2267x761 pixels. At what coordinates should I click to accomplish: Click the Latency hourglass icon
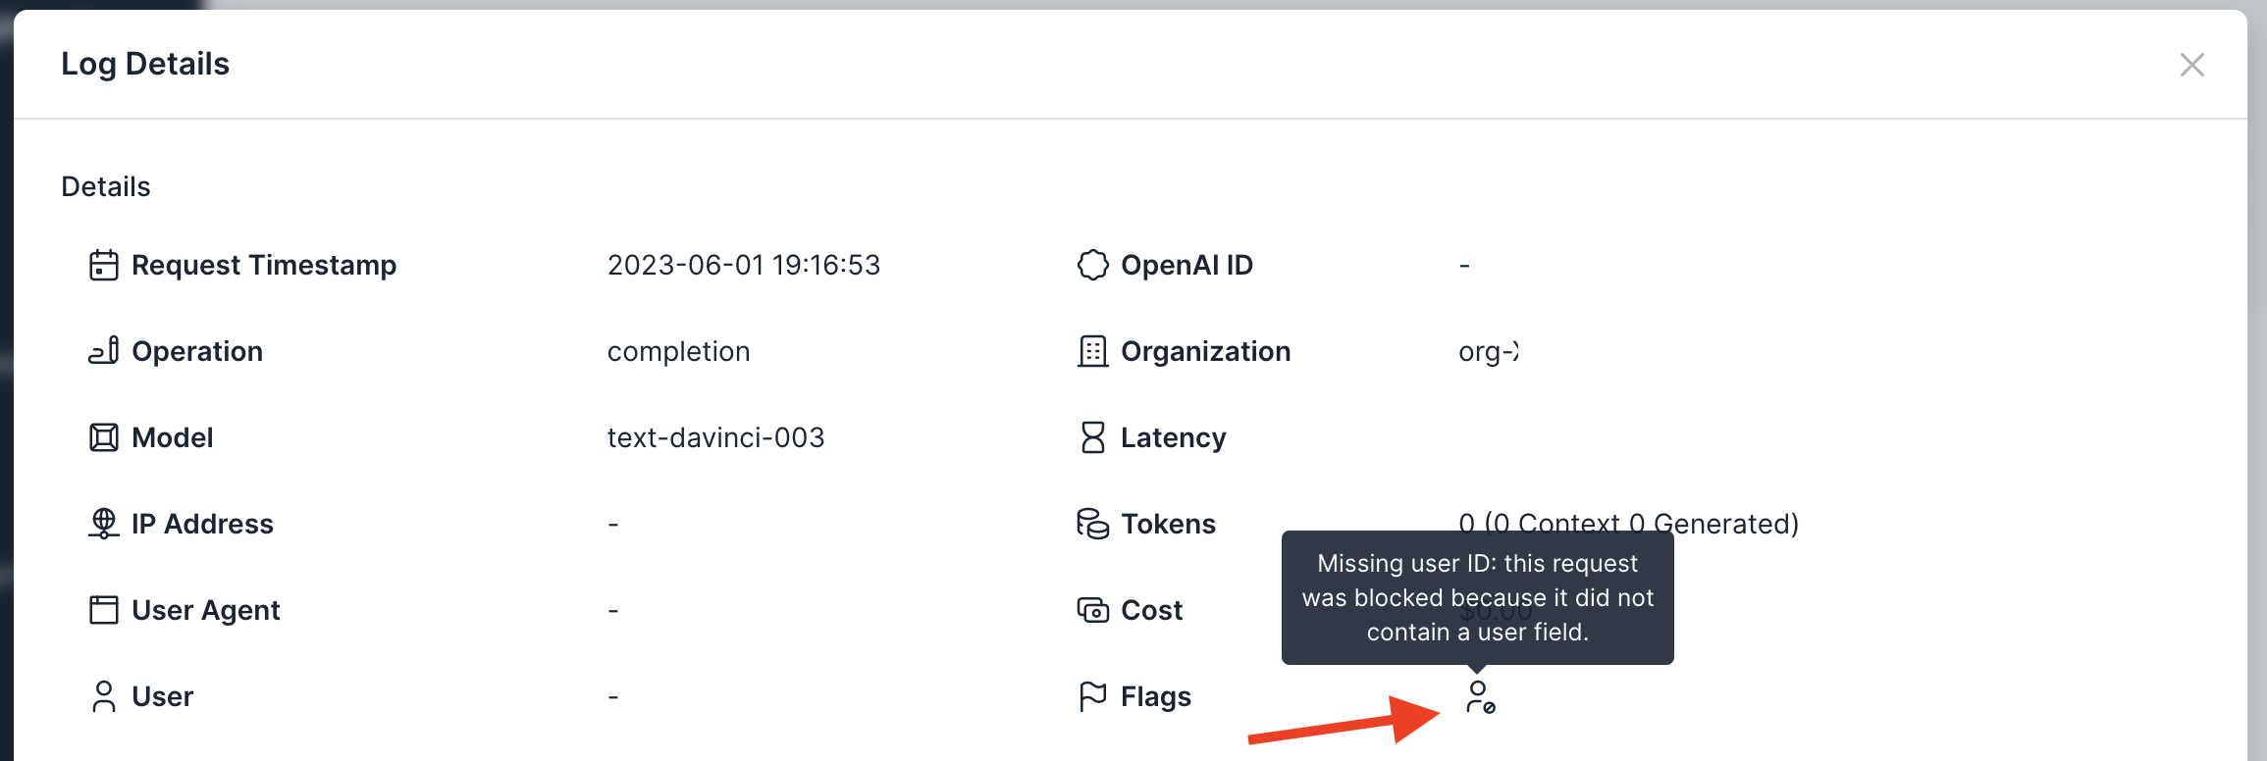1093,437
